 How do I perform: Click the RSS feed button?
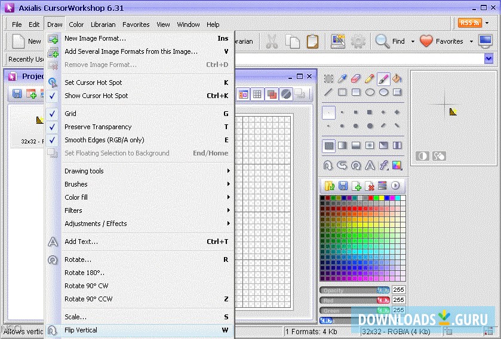(x=470, y=23)
